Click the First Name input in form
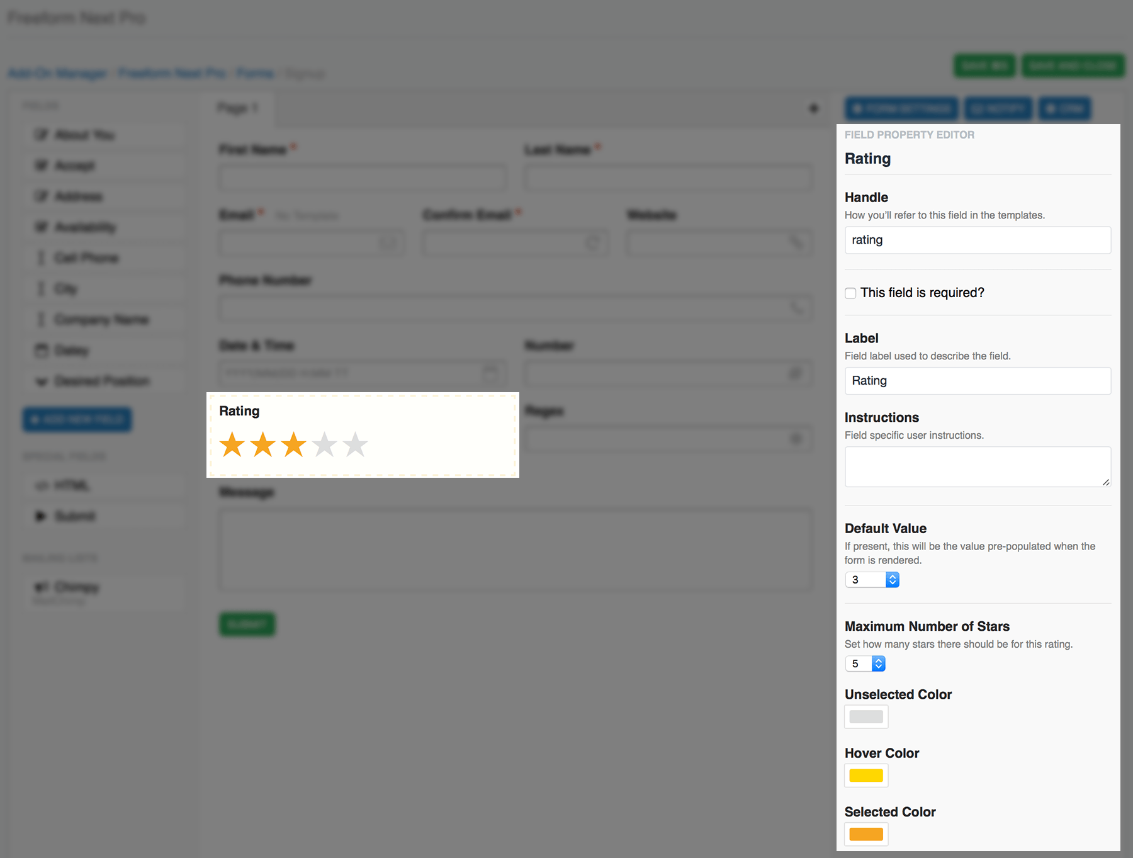Image resolution: width=1133 pixels, height=858 pixels. pos(363,178)
